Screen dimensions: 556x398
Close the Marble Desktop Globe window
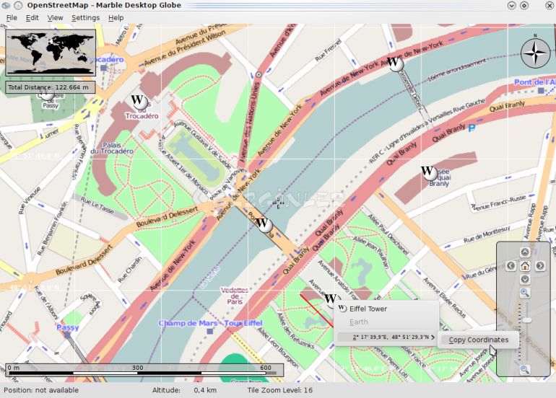tap(549, 5)
